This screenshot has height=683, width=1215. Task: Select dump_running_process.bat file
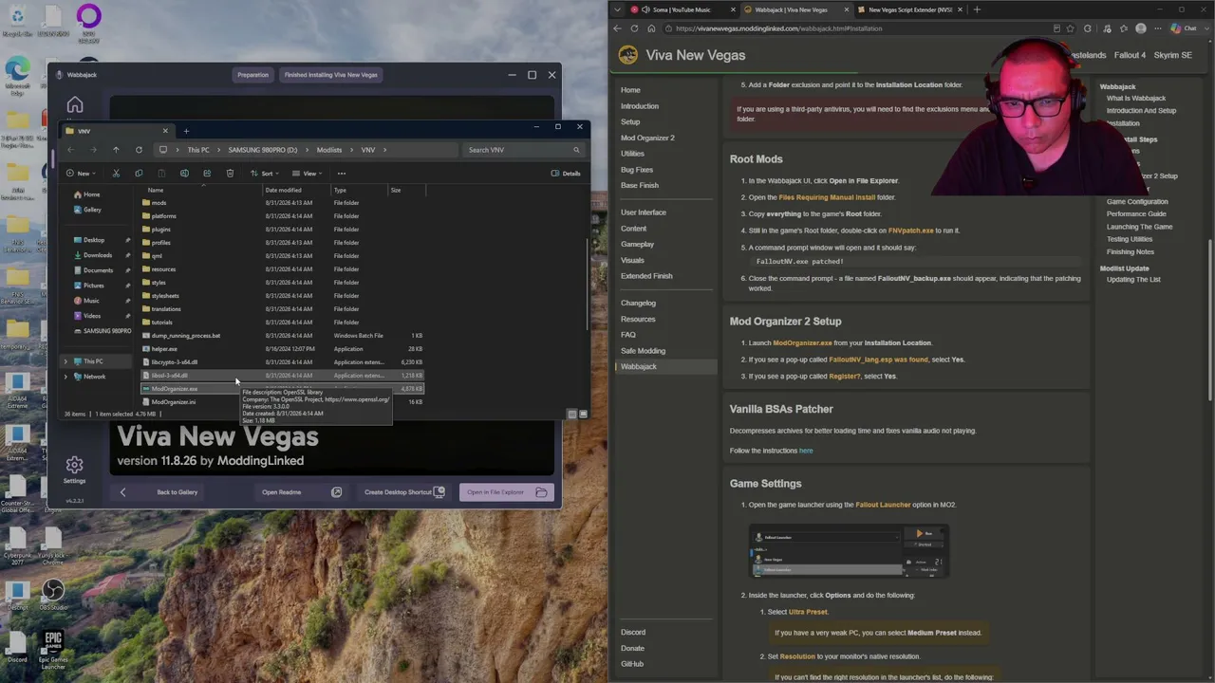pos(283,336)
